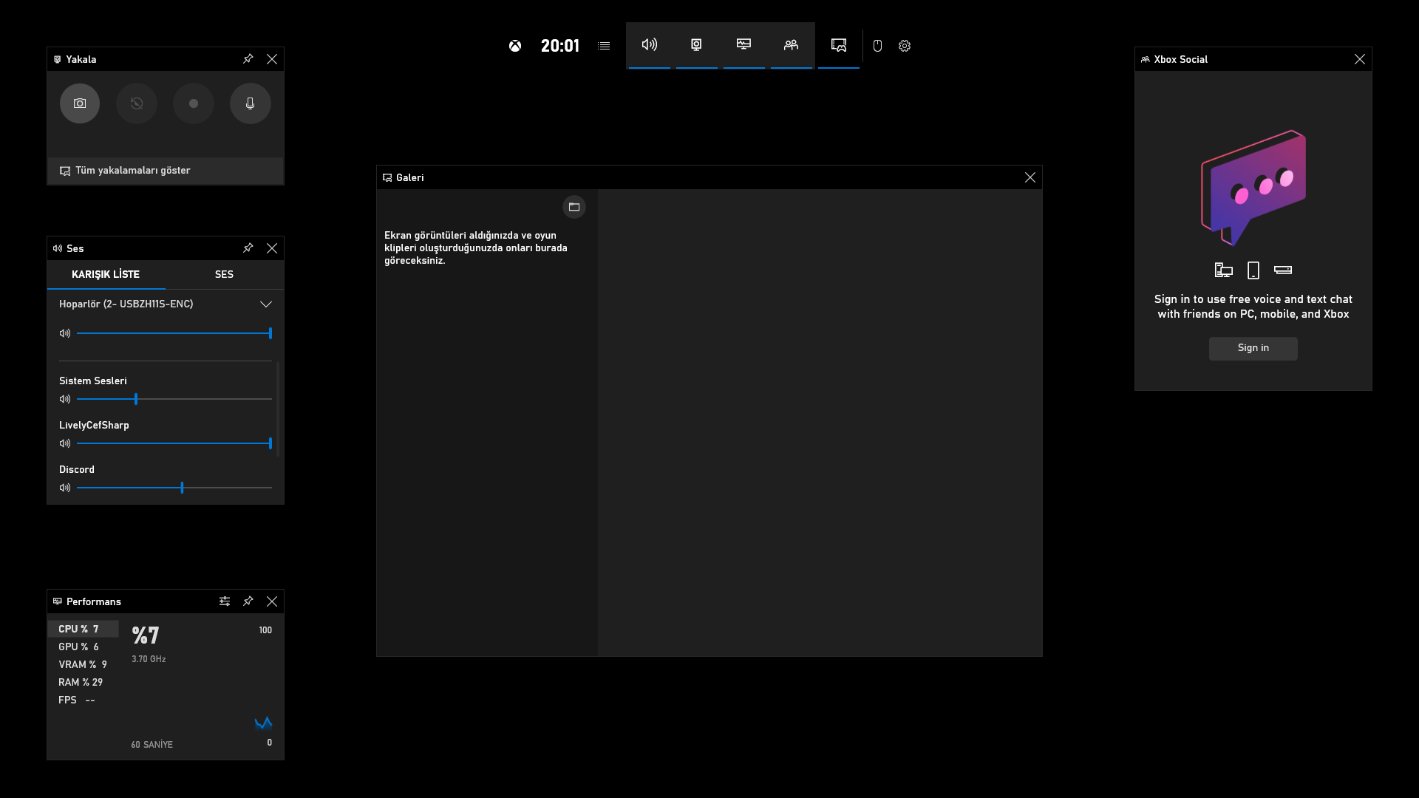This screenshot has height=798, width=1419.
Task: Open Performans panel options sliders icon
Action: coord(225,601)
